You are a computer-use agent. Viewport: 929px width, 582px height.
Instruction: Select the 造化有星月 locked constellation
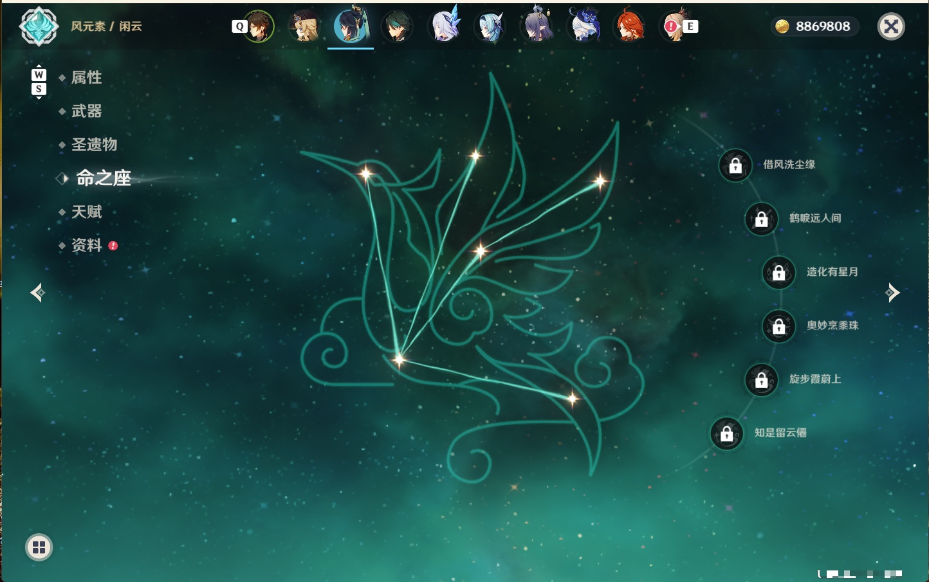click(778, 273)
